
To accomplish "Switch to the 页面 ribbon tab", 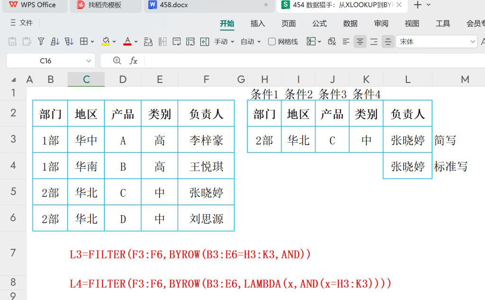I will [x=288, y=24].
